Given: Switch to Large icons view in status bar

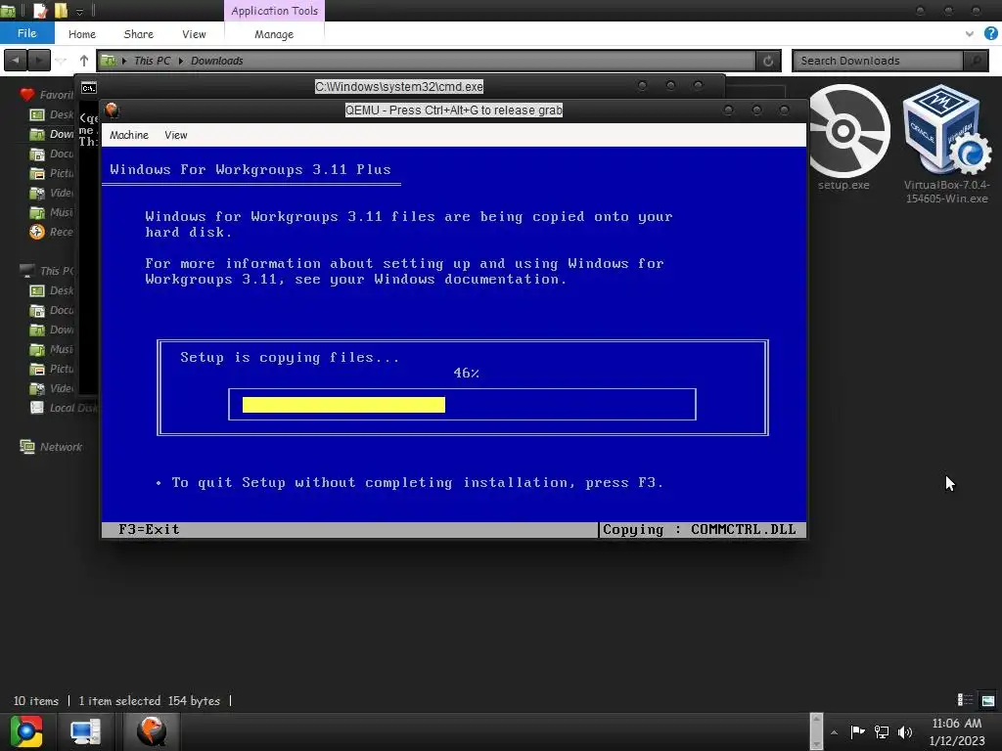Looking at the screenshot, I should [x=988, y=700].
